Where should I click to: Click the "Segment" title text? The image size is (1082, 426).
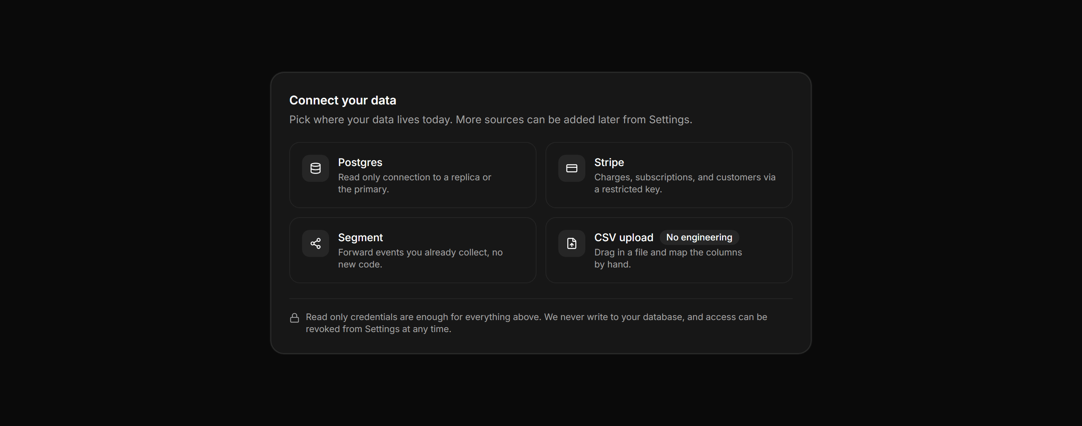tap(360, 238)
